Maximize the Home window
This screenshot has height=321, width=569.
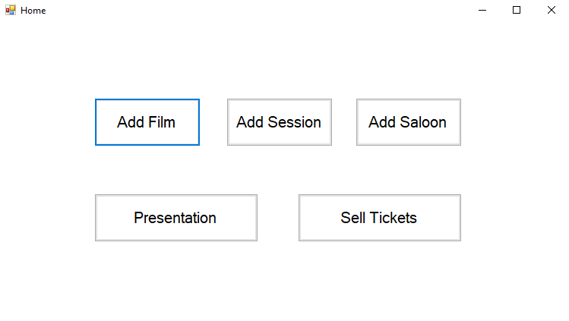[517, 10]
